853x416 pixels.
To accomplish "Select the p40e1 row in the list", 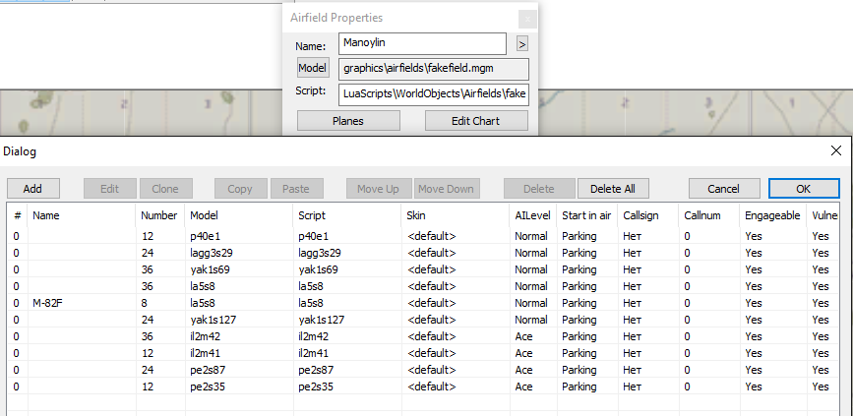I will click(424, 236).
